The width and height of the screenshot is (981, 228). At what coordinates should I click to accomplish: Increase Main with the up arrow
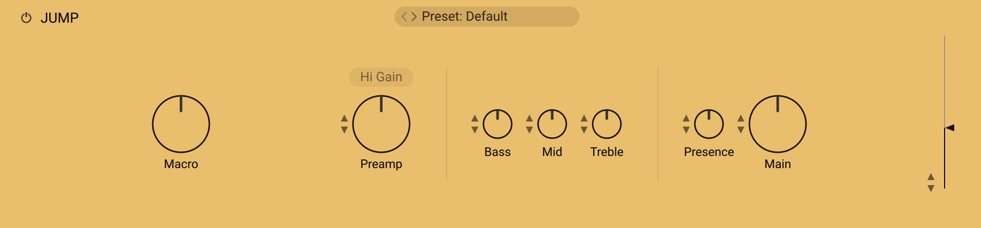coord(741,119)
